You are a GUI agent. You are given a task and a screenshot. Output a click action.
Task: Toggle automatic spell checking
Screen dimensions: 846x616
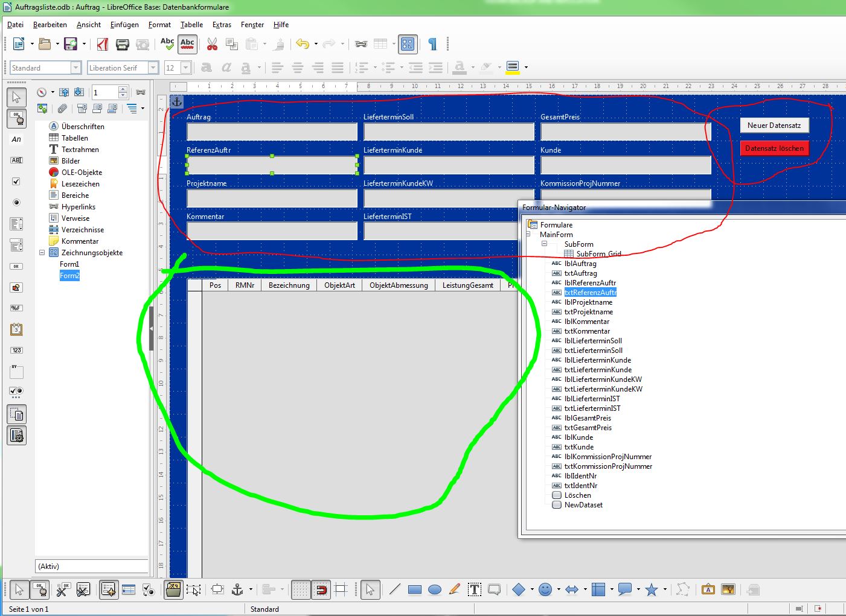(x=187, y=44)
